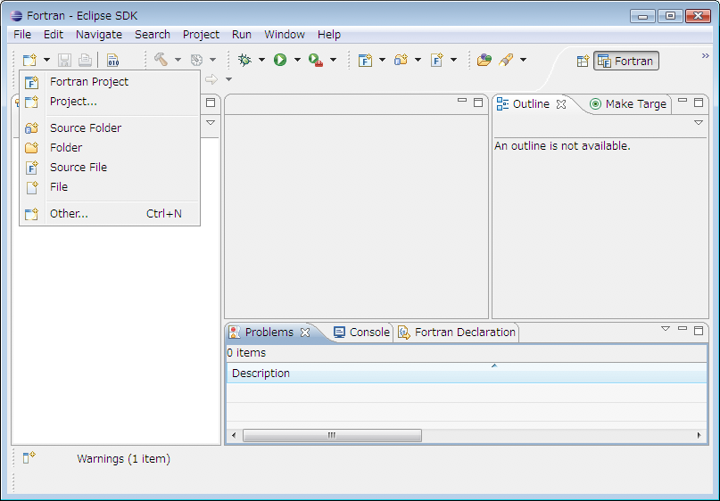Open the Search flashlight dropdown arrow
Viewport: 720px width, 501px height.
tap(523, 60)
